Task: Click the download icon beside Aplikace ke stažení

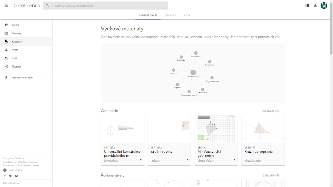Action: coord(6,78)
